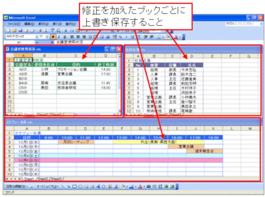Switch to Sheet2 in schedule workbook
This screenshot has height=197, width=265.
pos(43,179)
